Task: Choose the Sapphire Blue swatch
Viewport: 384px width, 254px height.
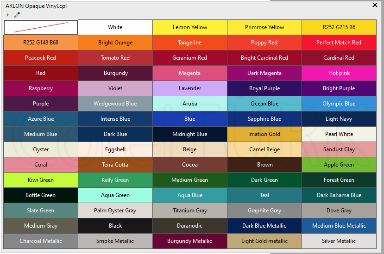Action: (264, 119)
